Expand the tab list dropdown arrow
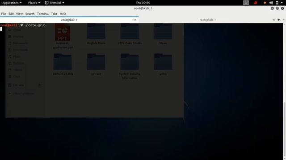This screenshot has width=286, height=160. click(x=284, y=20)
